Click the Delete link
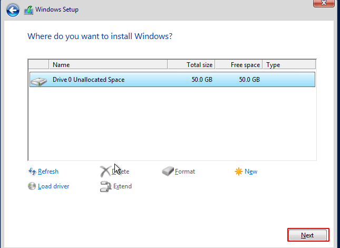The height and width of the screenshot is (248, 340). point(121,171)
